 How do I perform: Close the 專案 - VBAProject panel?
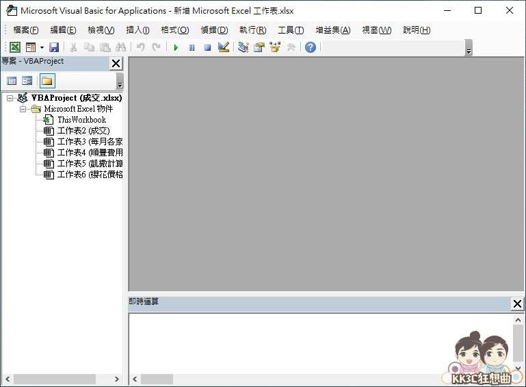116,63
